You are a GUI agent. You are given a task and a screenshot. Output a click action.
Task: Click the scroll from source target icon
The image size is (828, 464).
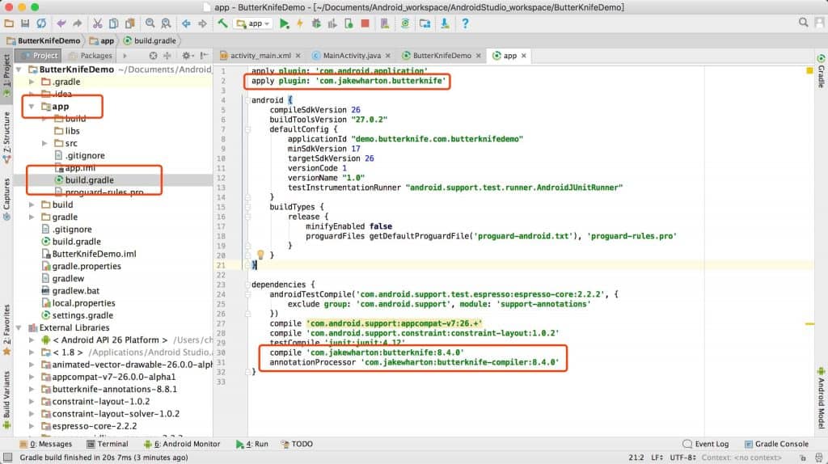pos(153,56)
